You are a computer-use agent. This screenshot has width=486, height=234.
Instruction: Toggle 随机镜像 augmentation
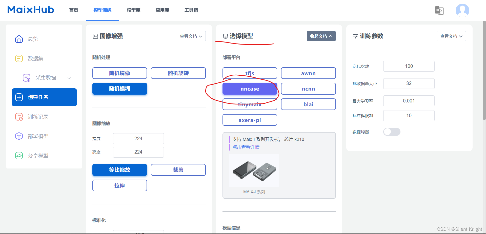pos(120,73)
